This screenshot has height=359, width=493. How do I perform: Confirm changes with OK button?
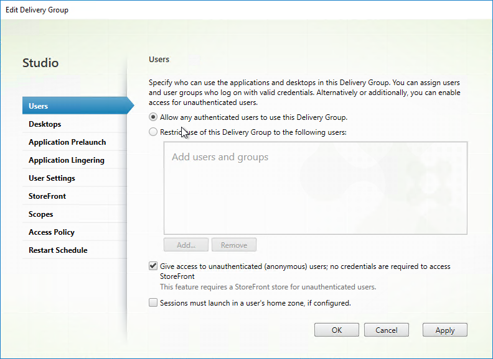(337, 330)
